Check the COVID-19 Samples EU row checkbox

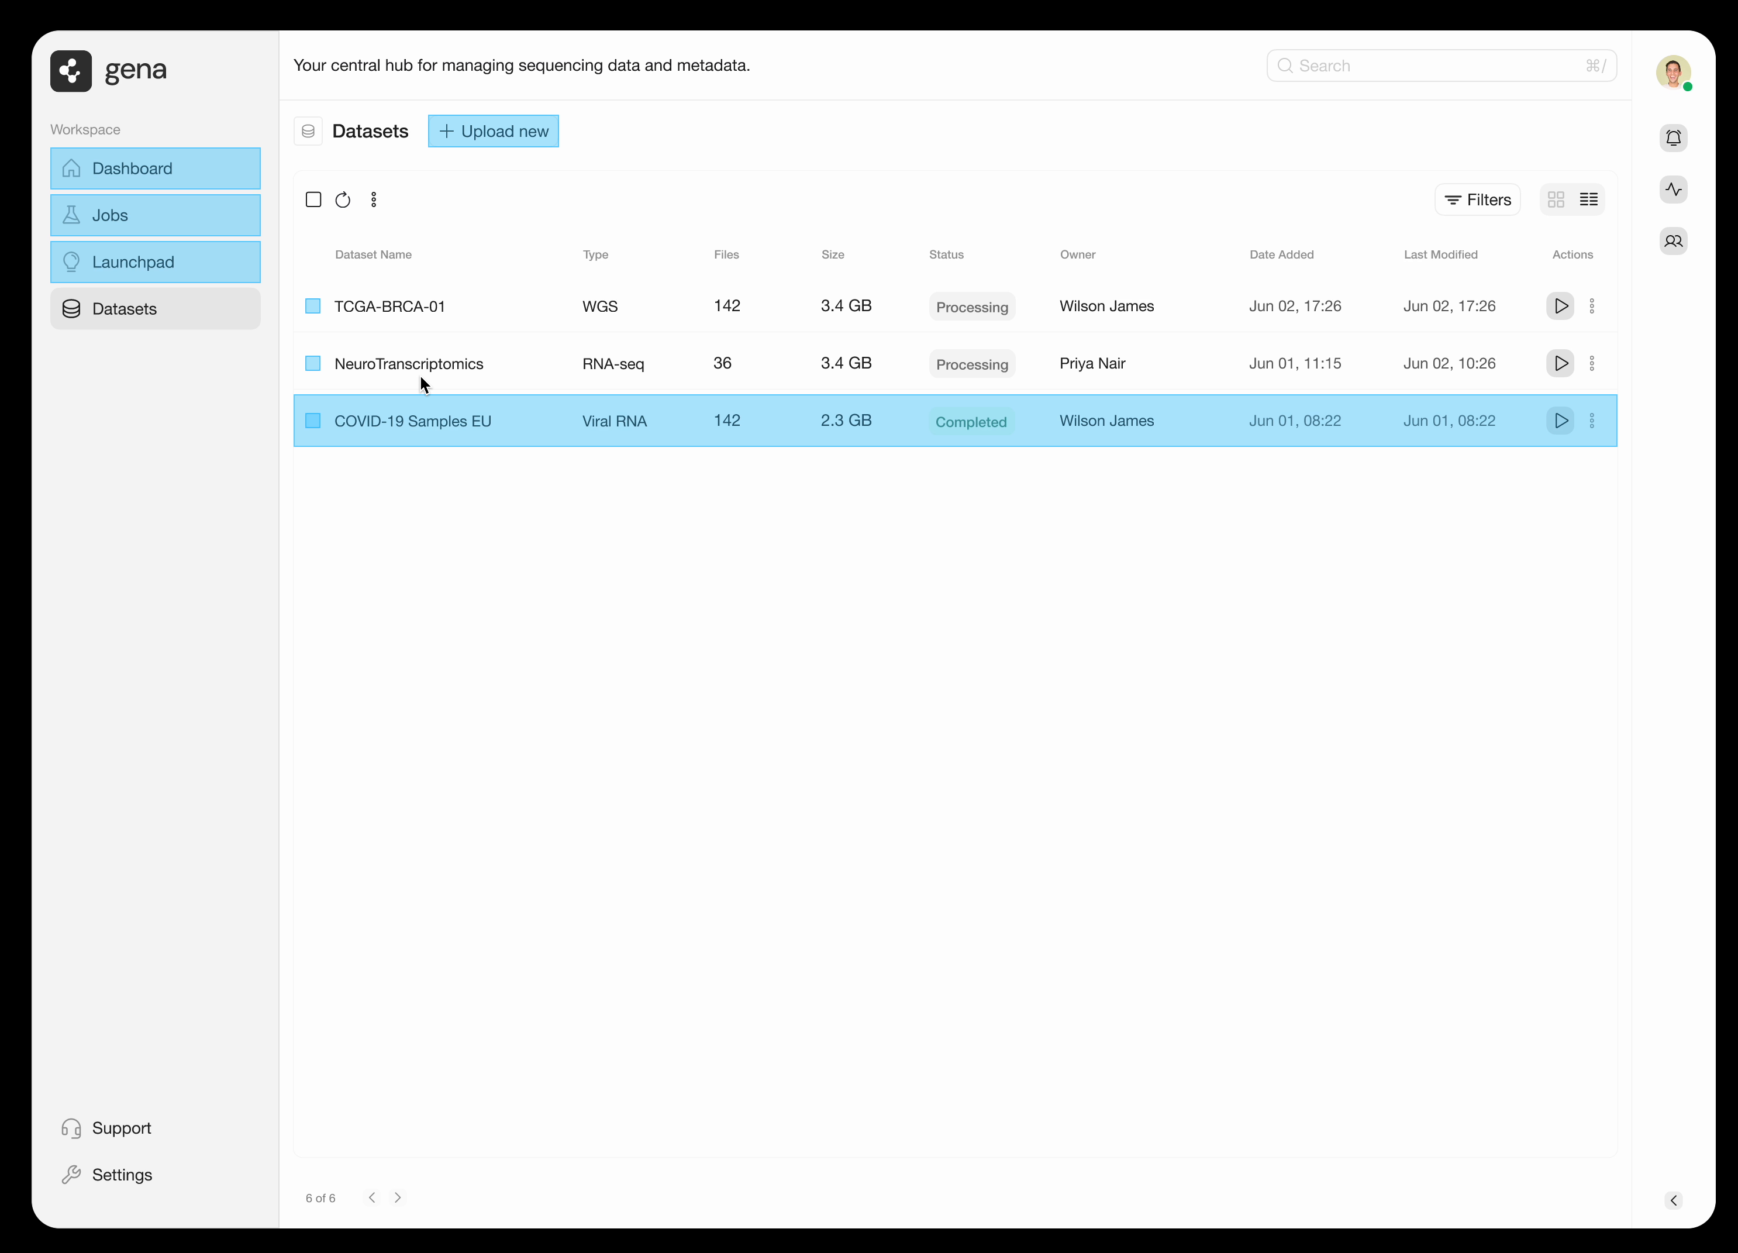313,421
